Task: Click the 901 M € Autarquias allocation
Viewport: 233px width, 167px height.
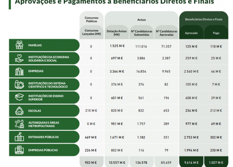Action: click(x=117, y=124)
